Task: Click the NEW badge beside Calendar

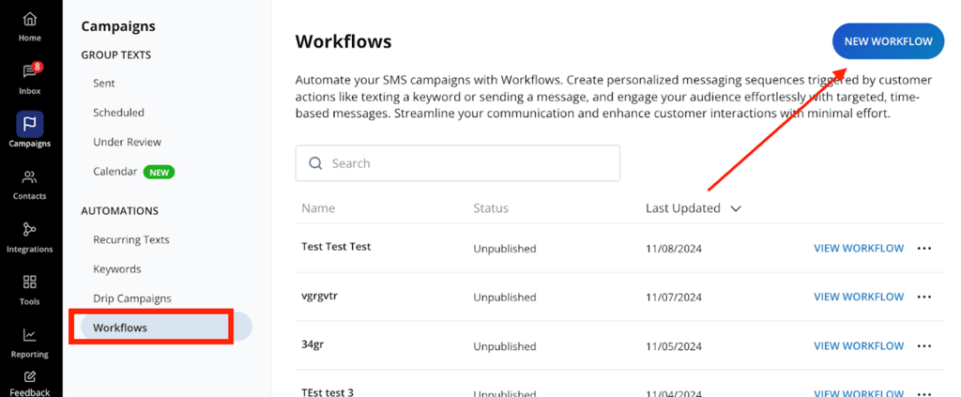Action: pos(159,172)
